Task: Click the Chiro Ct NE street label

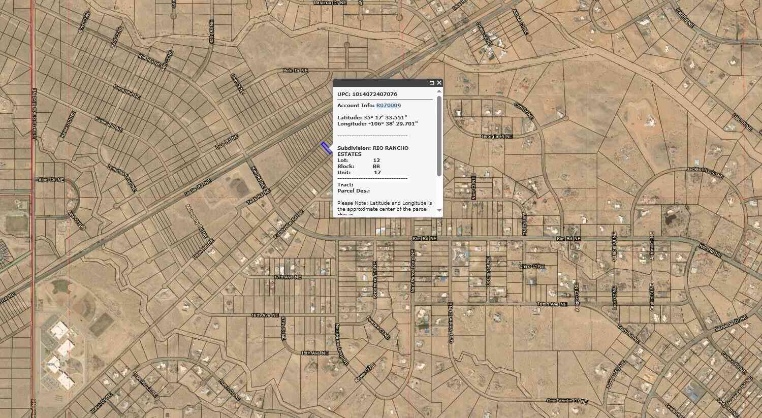Action: tap(531, 266)
